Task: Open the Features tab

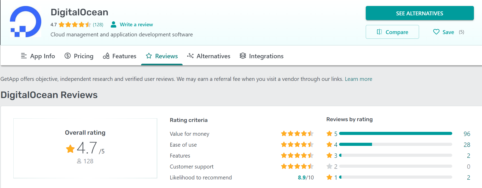Action: point(120,56)
